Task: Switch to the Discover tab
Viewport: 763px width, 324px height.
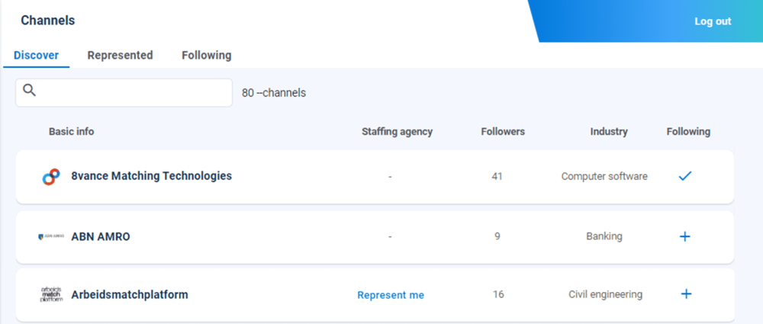Action: point(36,56)
